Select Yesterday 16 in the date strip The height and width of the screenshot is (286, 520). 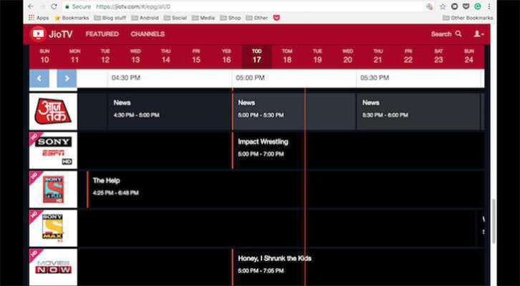pos(226,56)
